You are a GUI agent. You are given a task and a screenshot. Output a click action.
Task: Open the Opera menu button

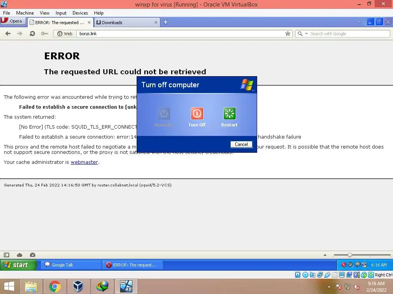pos(13,21)
